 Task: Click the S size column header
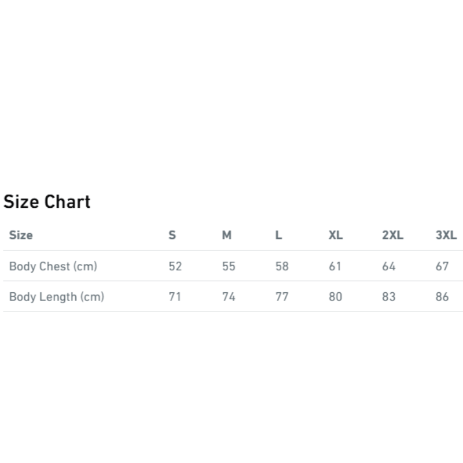[172, 235]
